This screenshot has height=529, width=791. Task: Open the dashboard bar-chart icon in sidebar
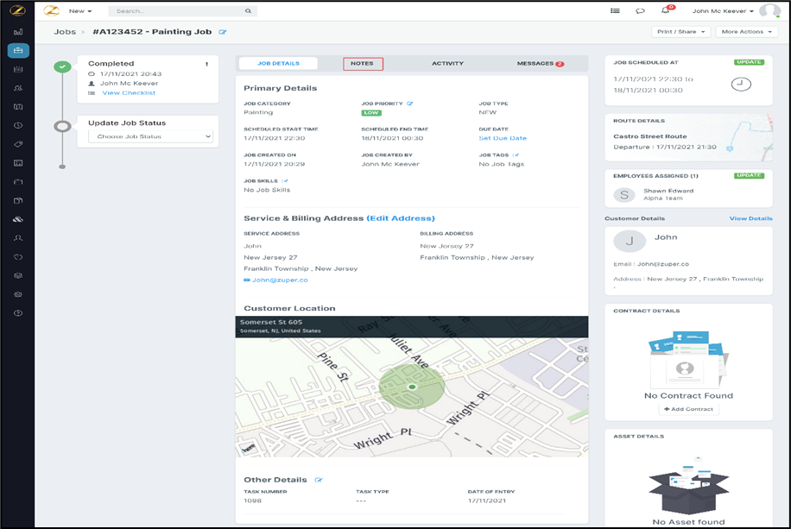(x=18, y=32)
